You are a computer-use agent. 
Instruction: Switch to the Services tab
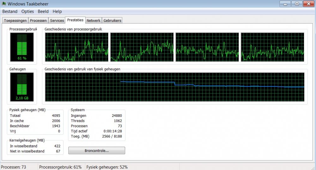tap(57, 21)
